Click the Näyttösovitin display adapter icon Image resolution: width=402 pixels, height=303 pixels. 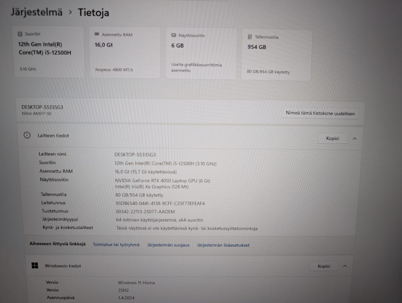(x=173, y=35)
